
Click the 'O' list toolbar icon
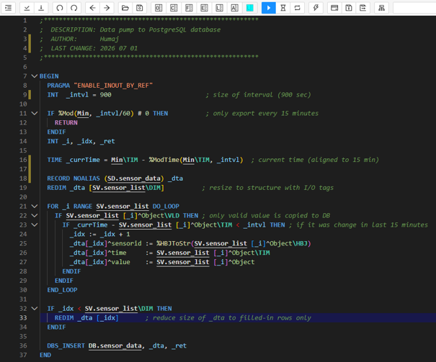click(x=159, y=8)
